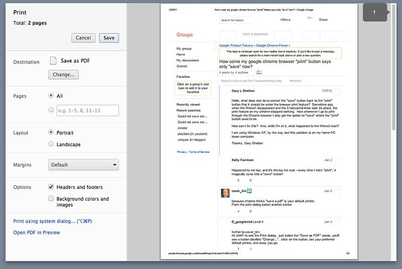Click the Save as PDF document icon

point(53,61)
